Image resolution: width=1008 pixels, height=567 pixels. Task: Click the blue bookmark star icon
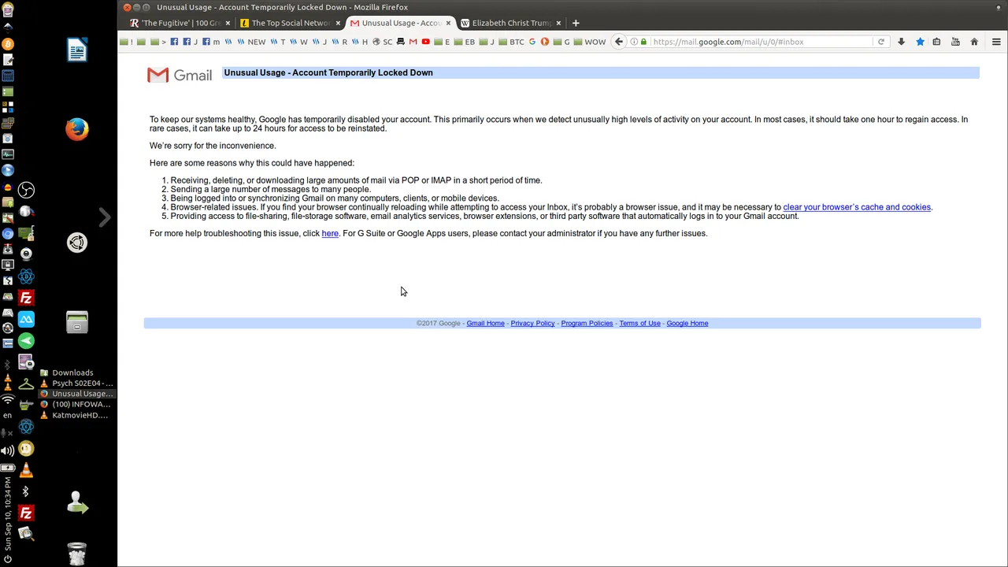click(x=920, y=42)
